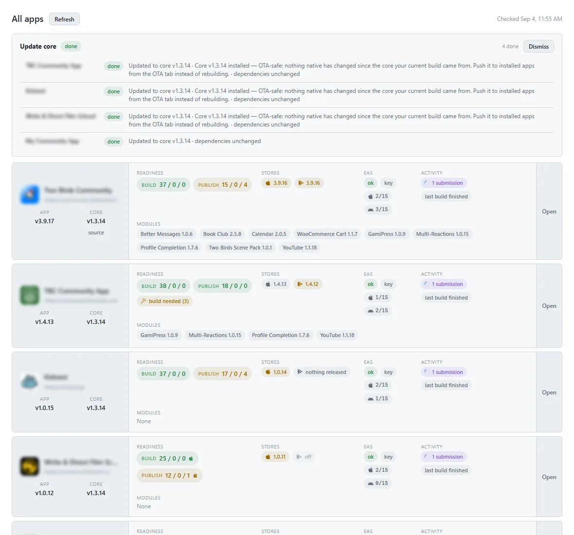The image size is (574, 535).
Task: Click the PUBLISH 17 / 0 / 4 readiness badge
Action: [x=223, y=374]
